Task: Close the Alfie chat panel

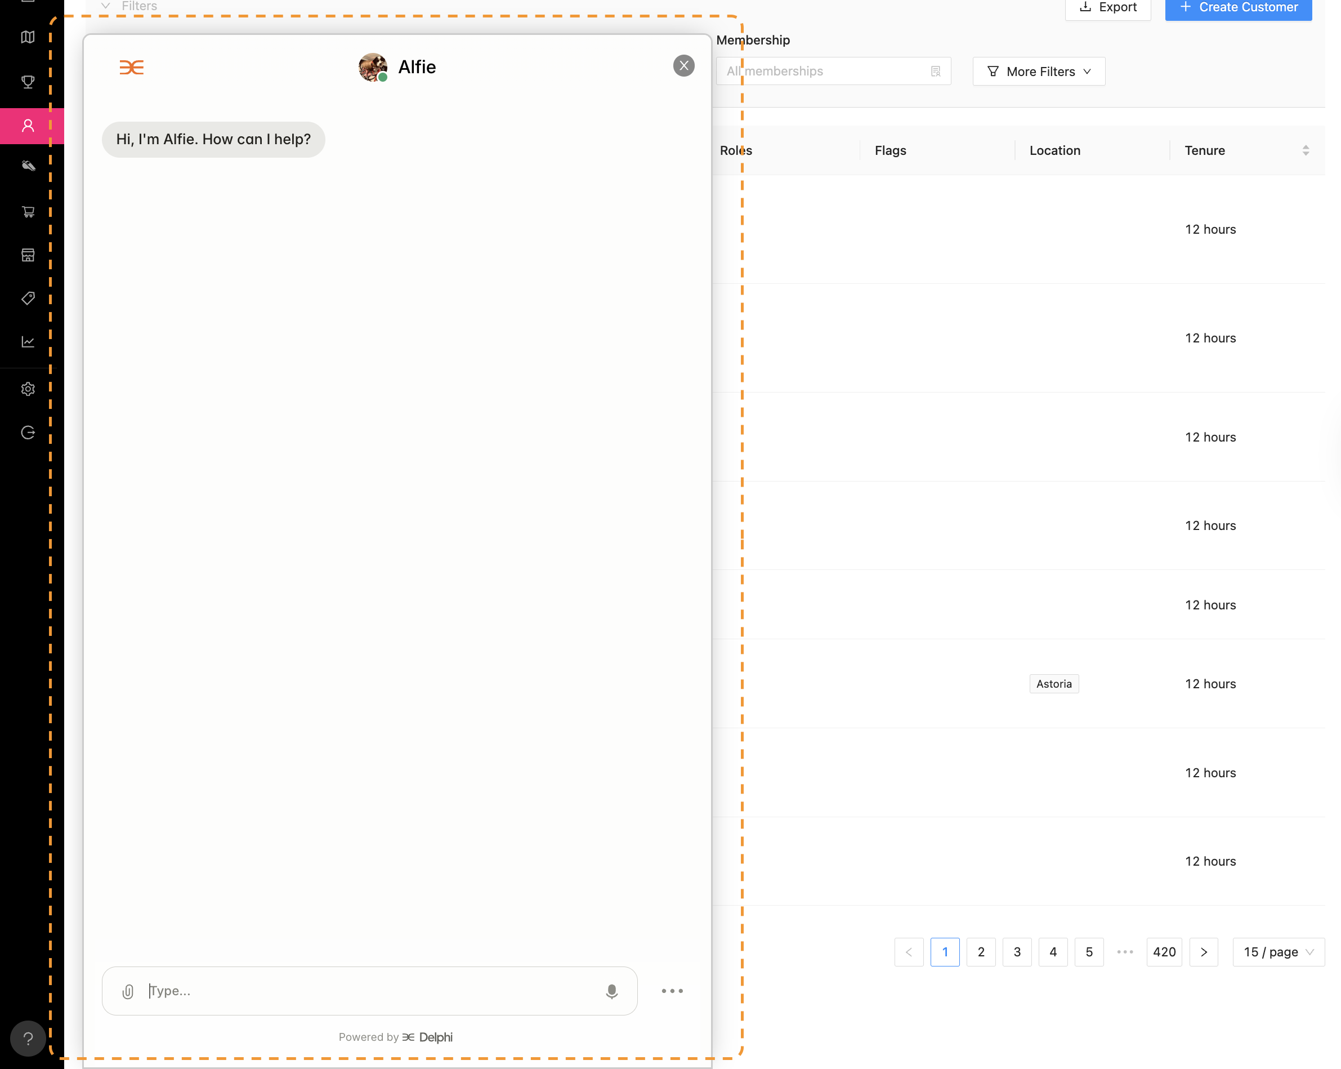Action: click(683, 66)
